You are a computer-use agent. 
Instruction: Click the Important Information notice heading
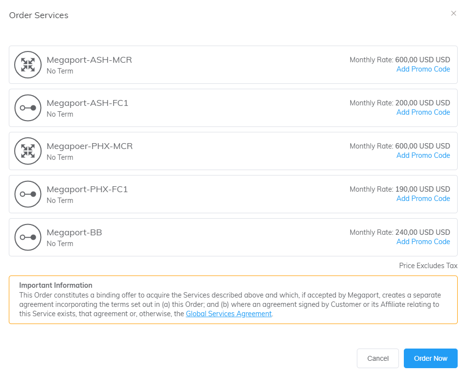pos(56,285)
